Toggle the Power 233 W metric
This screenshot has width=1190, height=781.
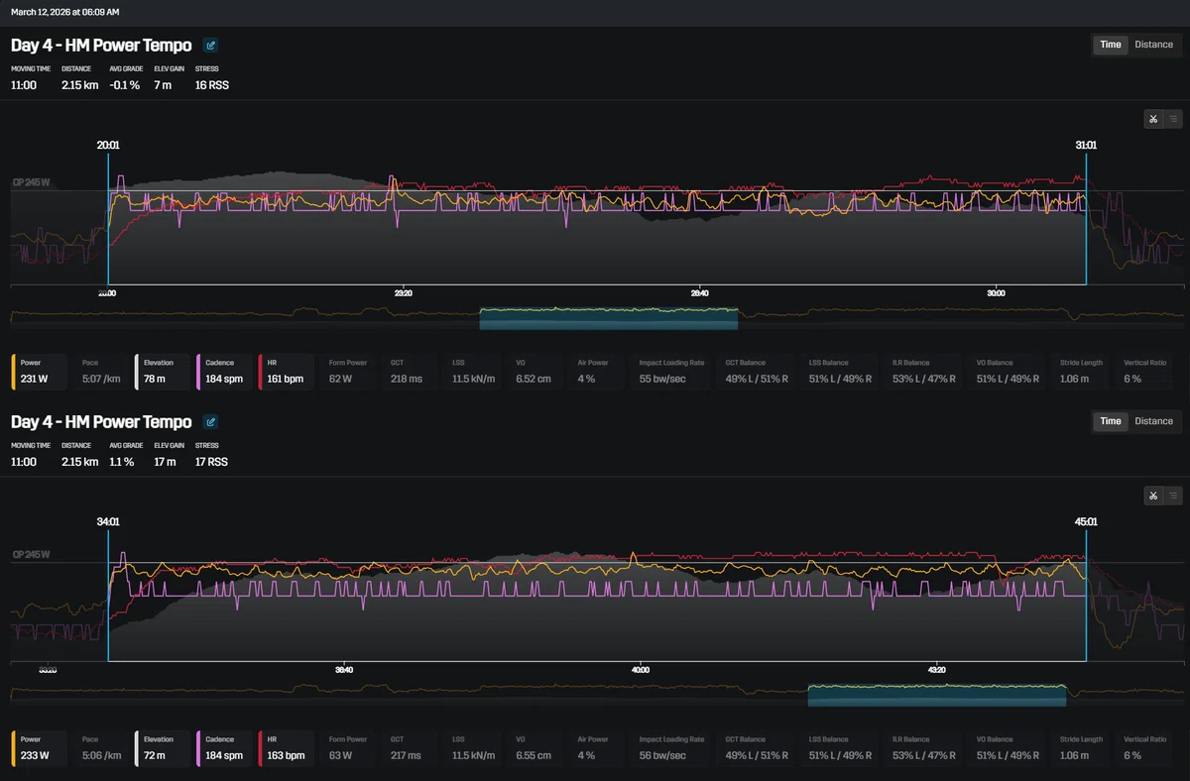pyautogui.click(x=40, y=748)
